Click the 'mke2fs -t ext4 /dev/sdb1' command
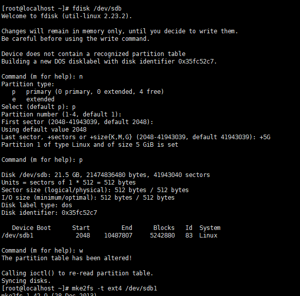Image resolution: width=300 pixels, height=296 pixels. (115, 288)
